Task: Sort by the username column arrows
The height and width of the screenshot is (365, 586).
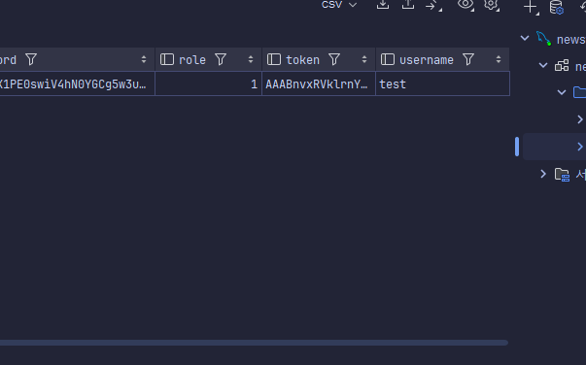Action: coord(499,59)
